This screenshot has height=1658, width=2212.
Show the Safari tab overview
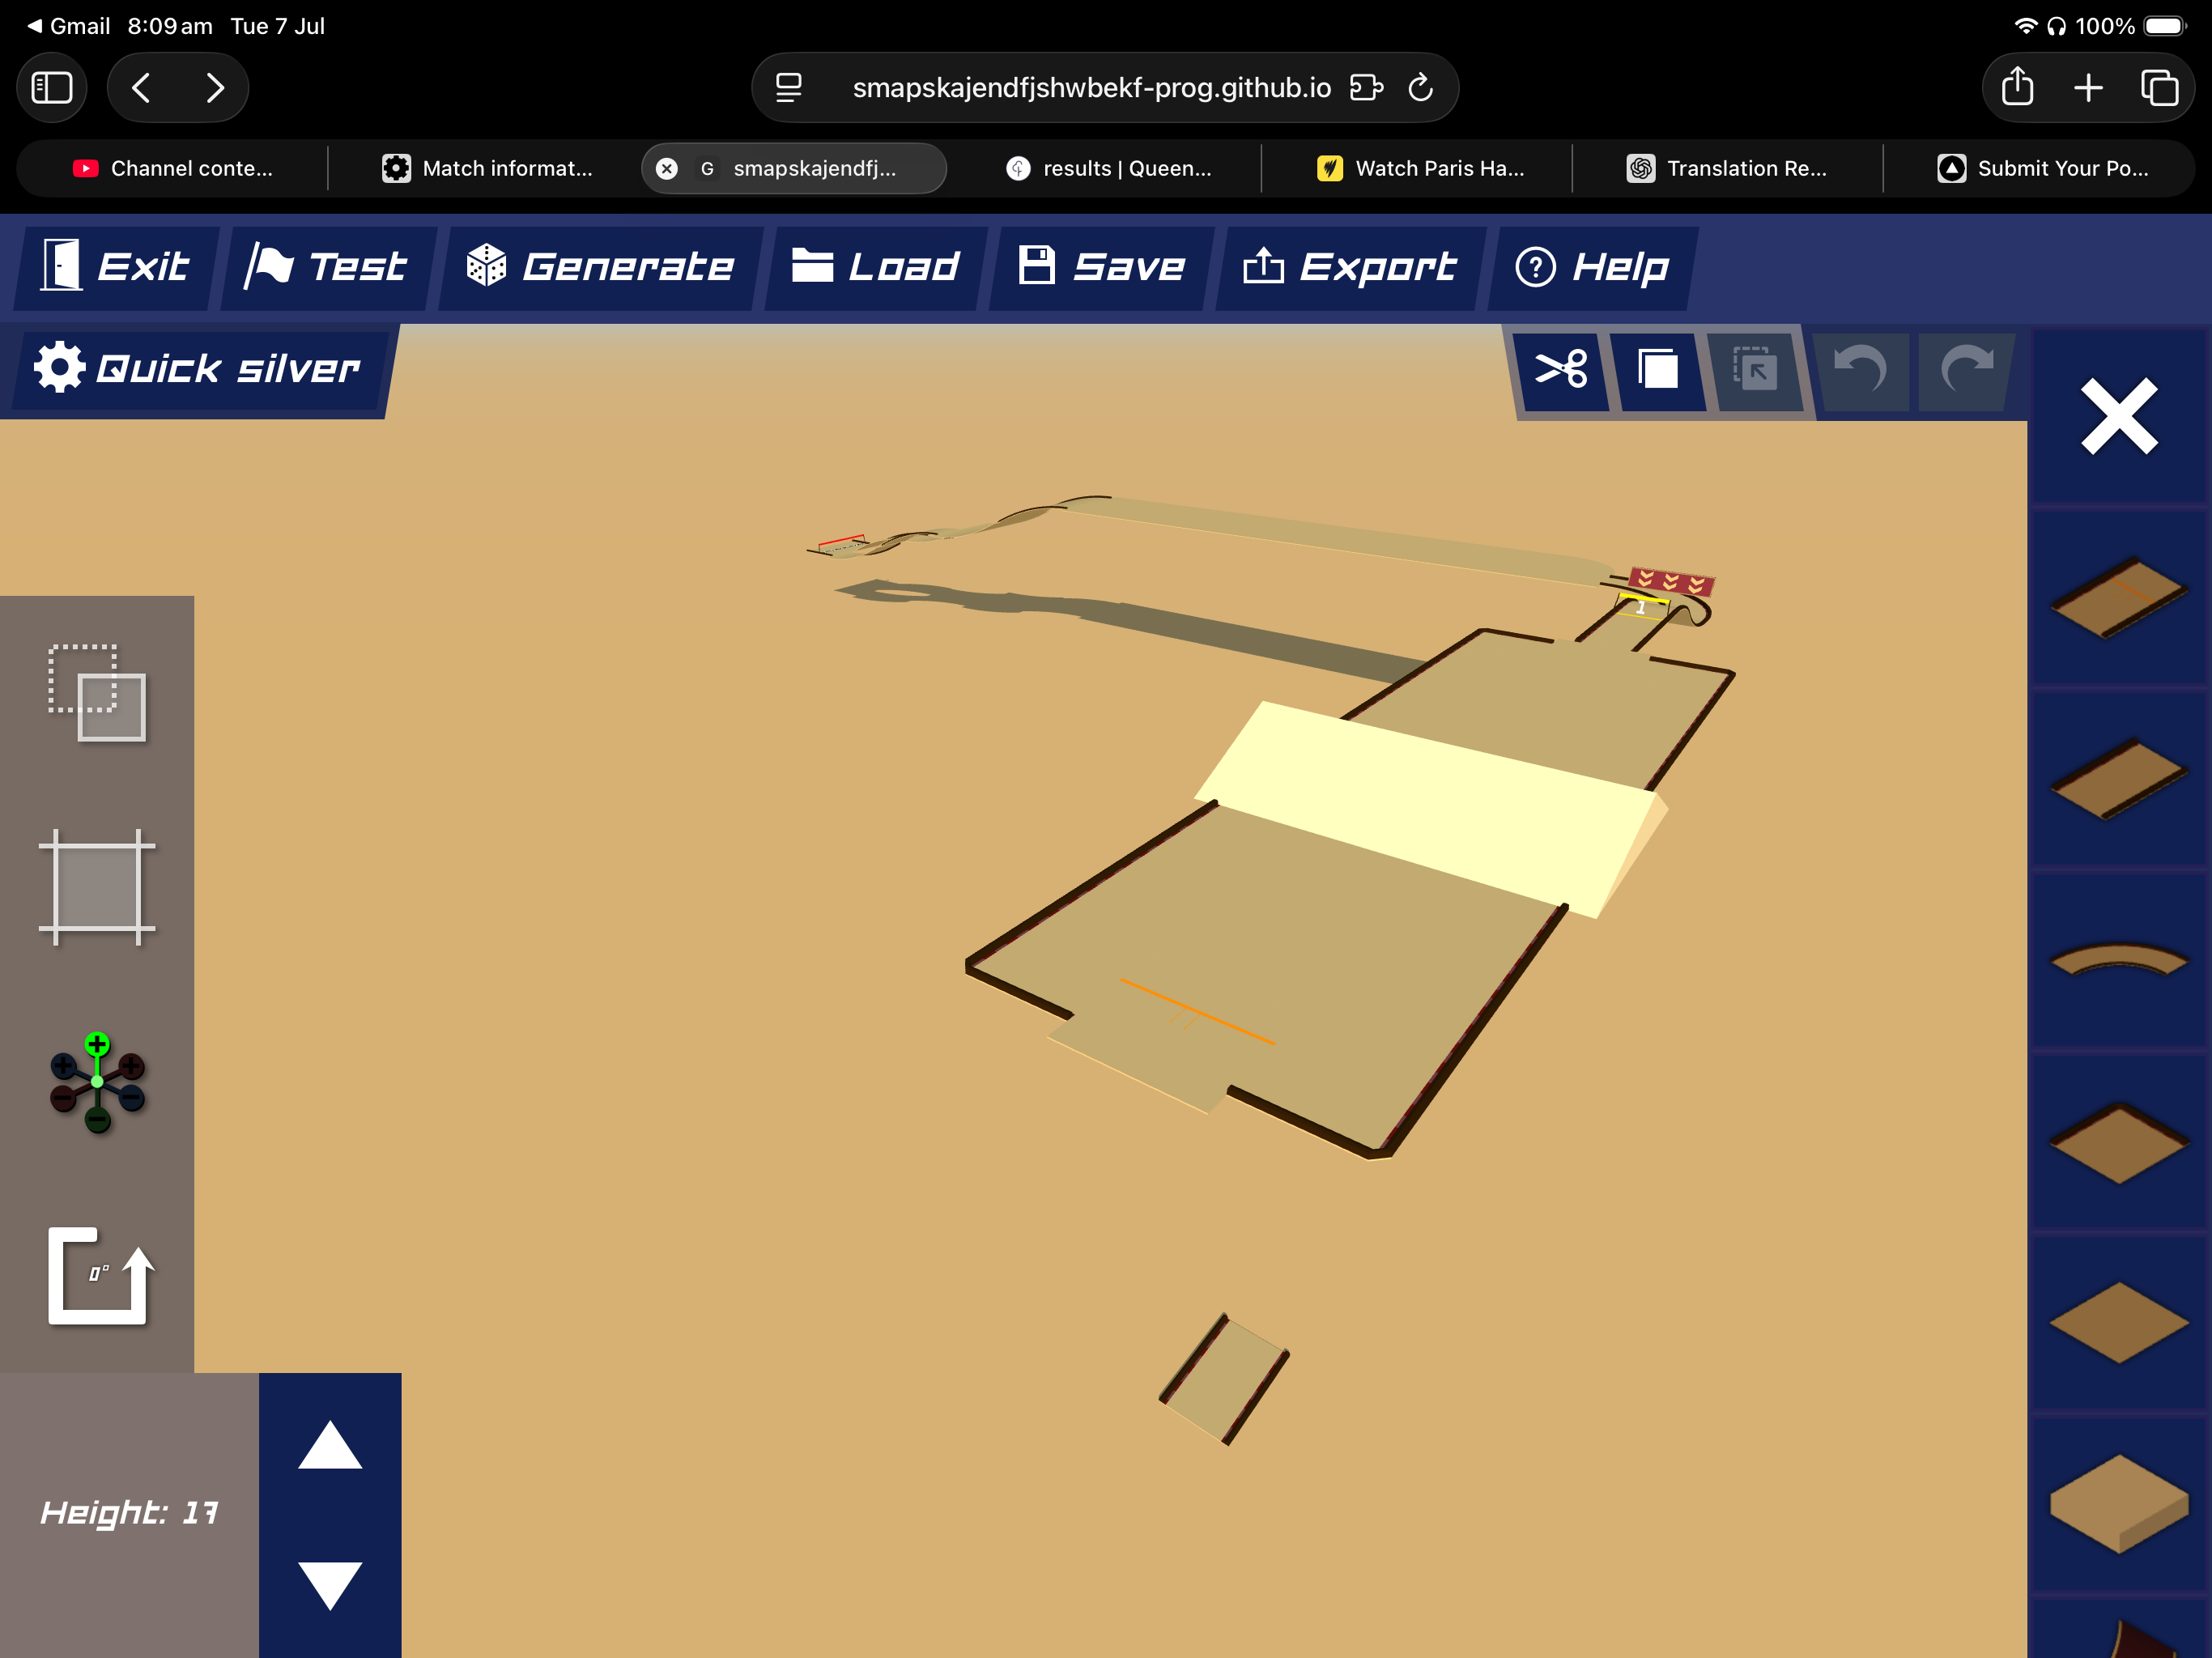pos(2159,88)
